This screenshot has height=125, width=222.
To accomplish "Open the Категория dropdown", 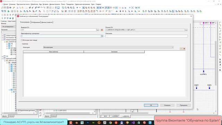I will coord(108,47).
